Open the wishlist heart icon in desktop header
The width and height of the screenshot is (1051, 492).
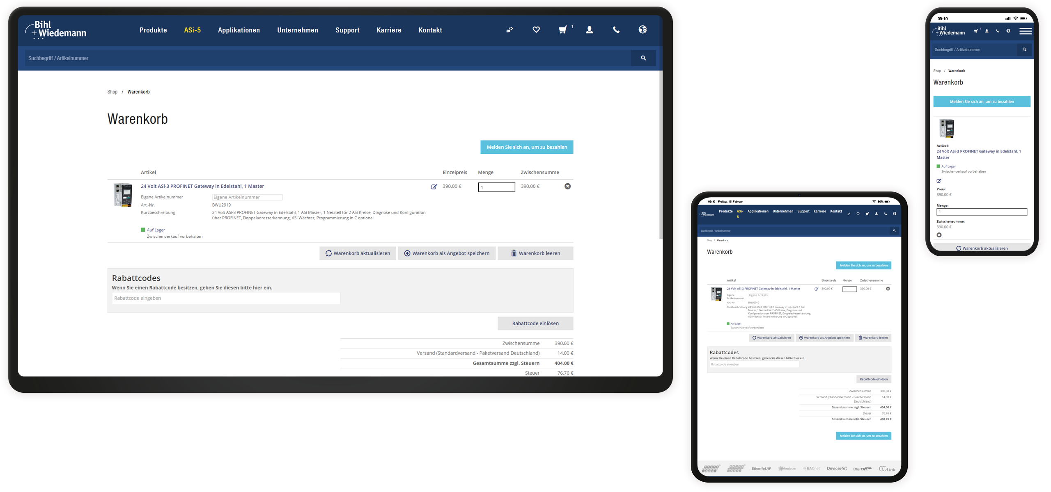tap(536, 30)
